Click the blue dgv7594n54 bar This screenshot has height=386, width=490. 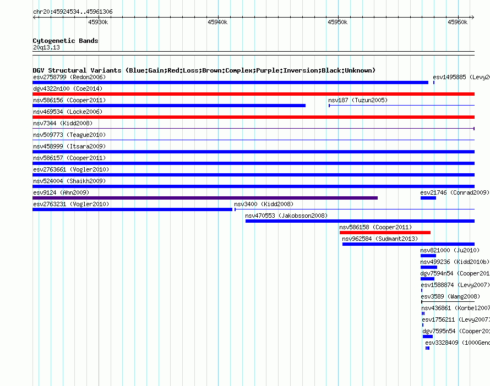(x=427, y=279)
